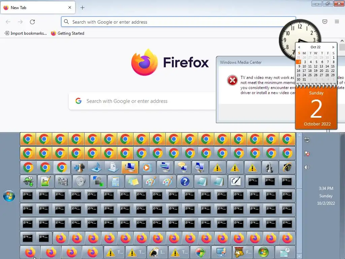Open the calendar and clock taskbar icon
345x259 pixels.
pos(285,252)
